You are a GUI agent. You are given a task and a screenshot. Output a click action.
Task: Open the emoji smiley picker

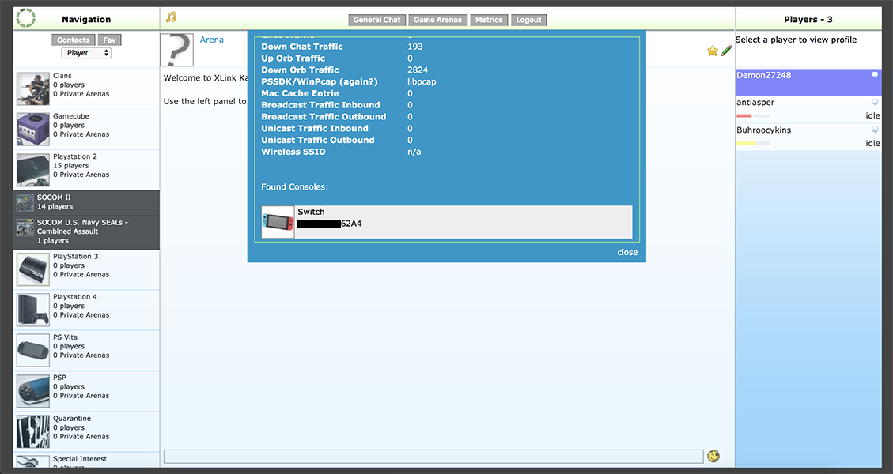pos(713,456)
